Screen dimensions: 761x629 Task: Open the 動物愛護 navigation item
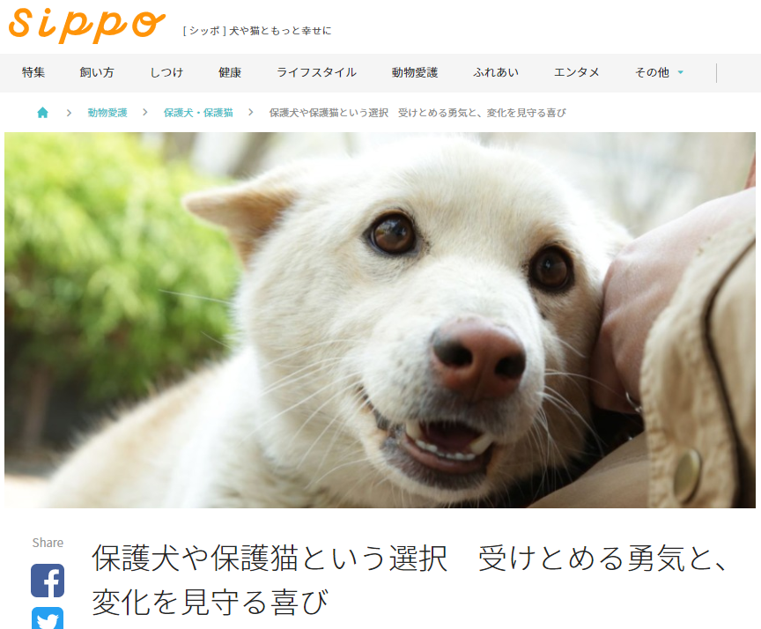415,72
